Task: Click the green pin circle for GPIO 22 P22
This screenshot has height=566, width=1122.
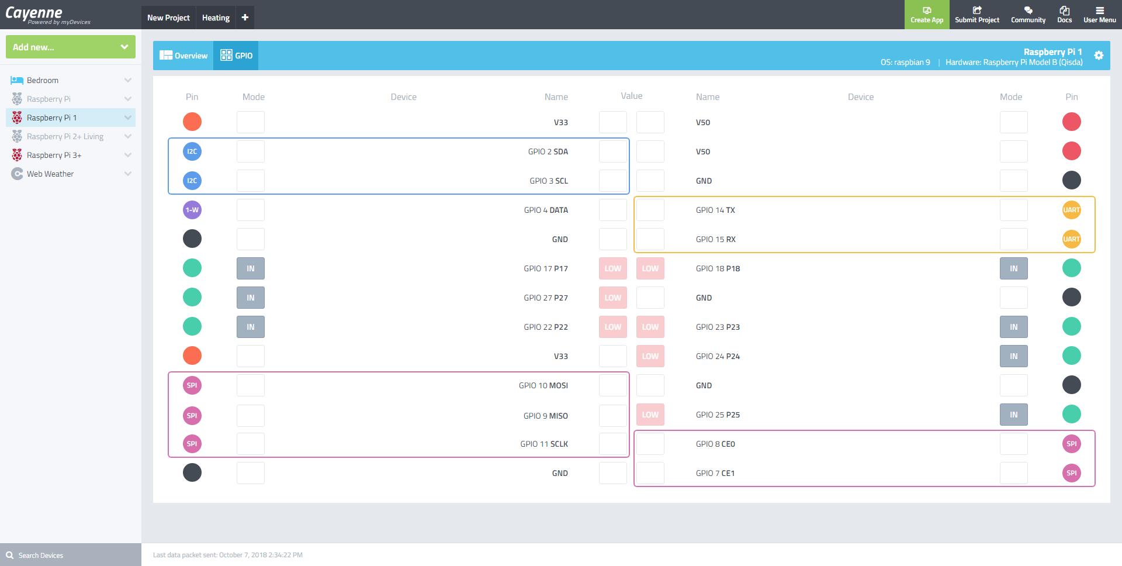Action: click(192, 327)
